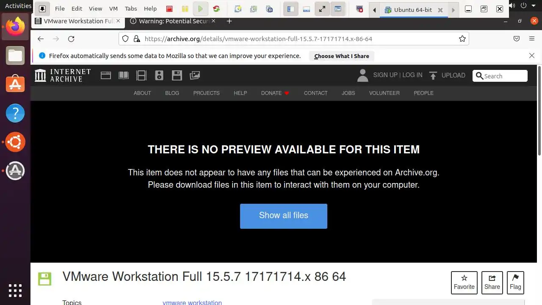Open Ubuntu Software from the dock

15,84
